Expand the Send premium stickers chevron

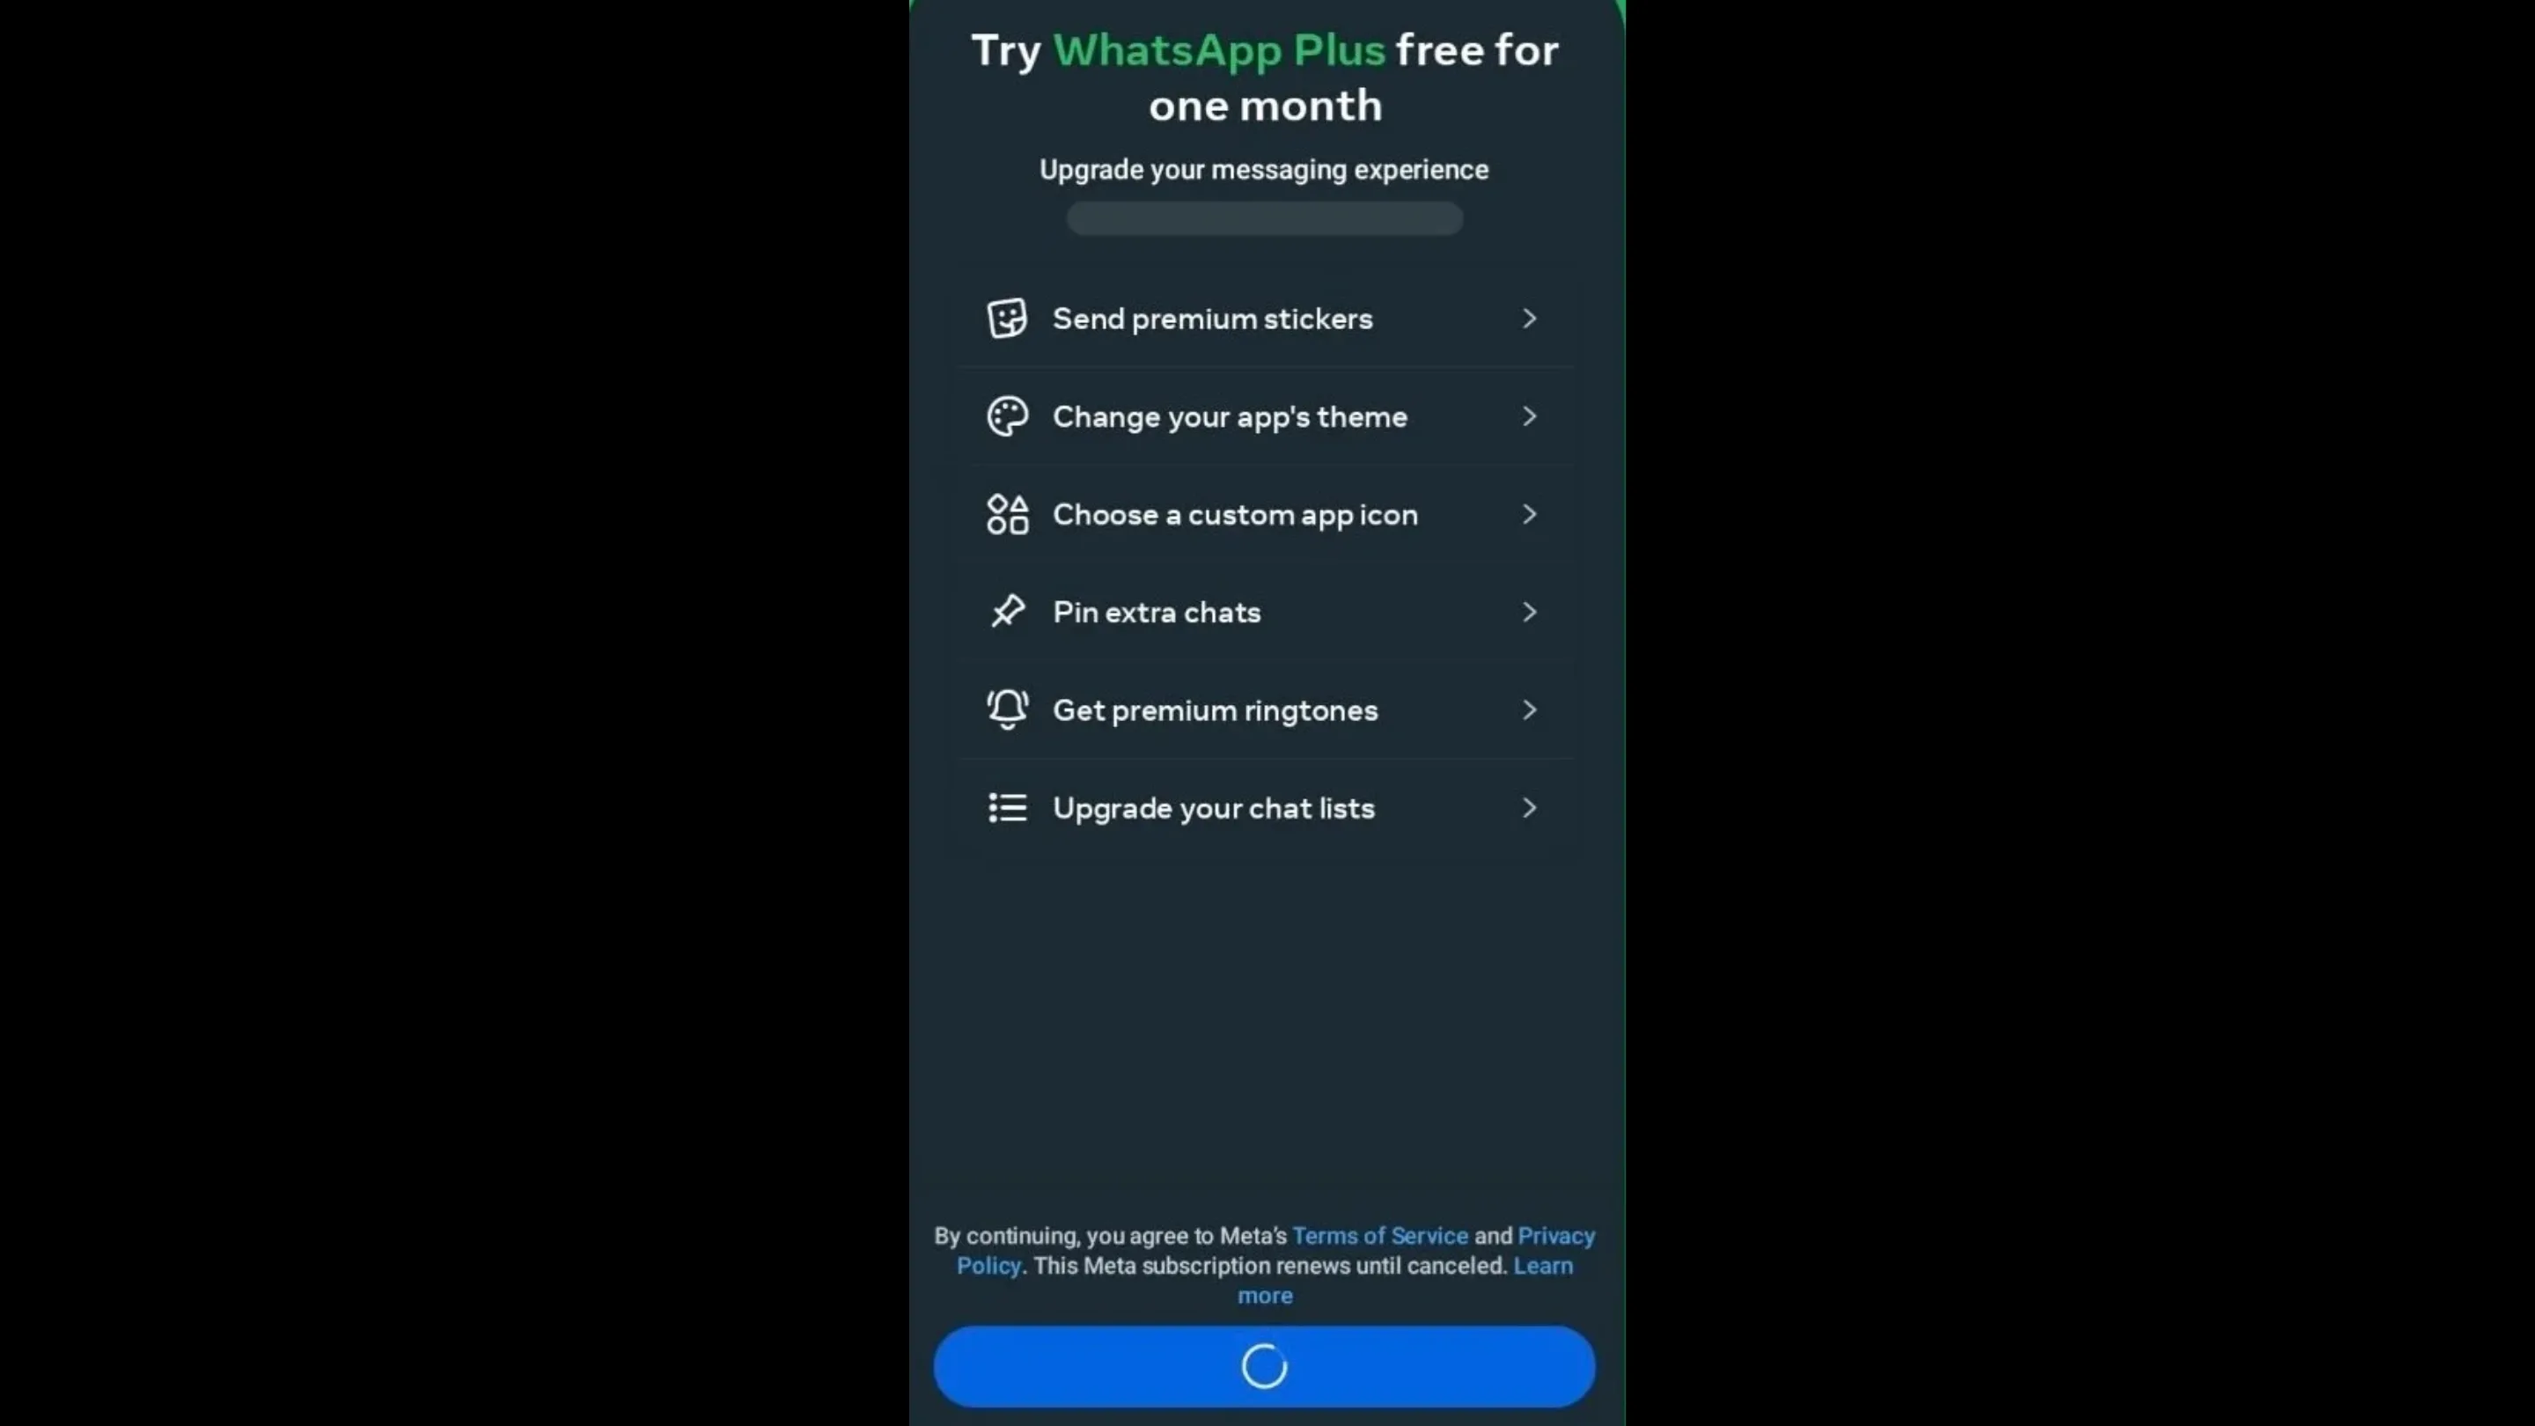[x=1529, y=319]
